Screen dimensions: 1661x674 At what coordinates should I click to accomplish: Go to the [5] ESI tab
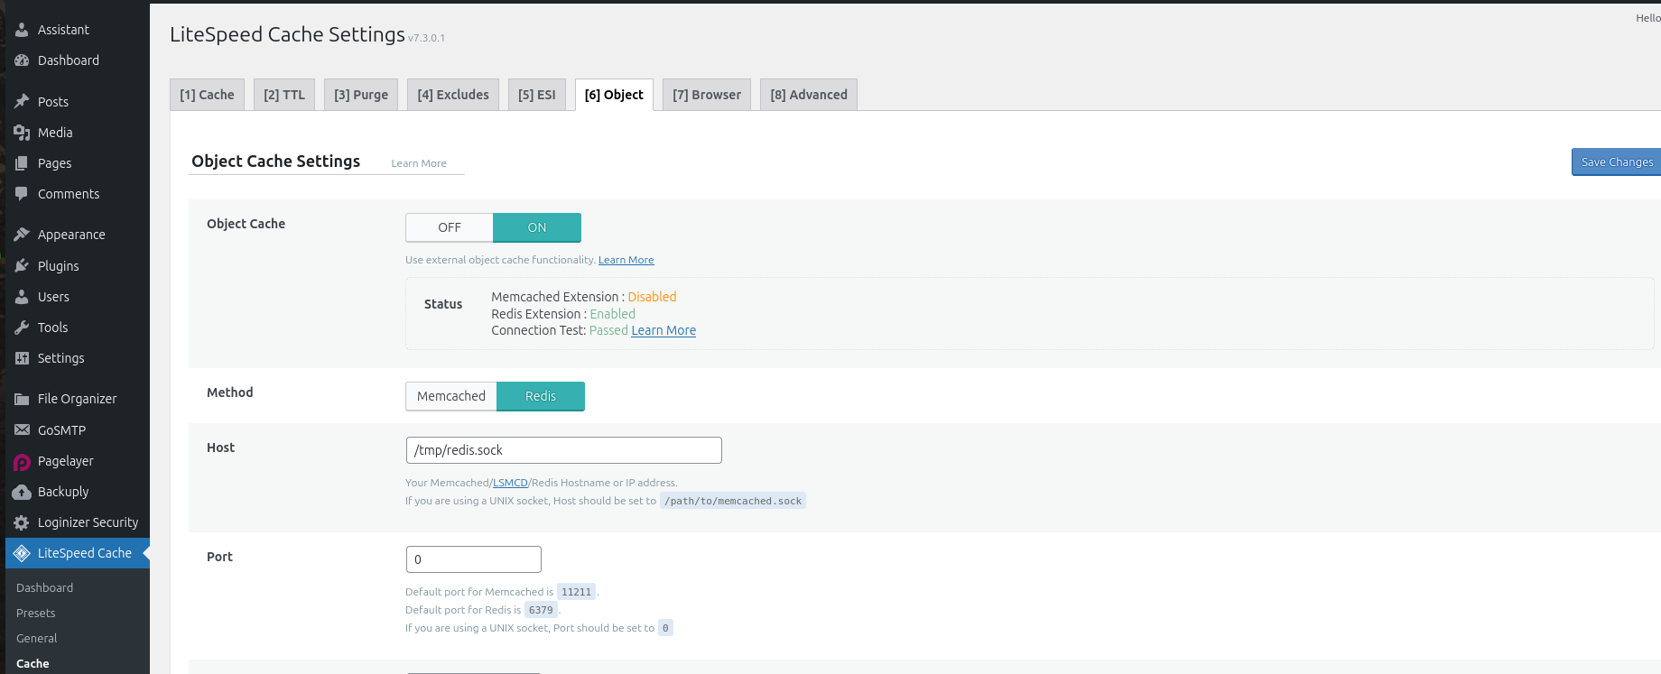coord(537,95)
